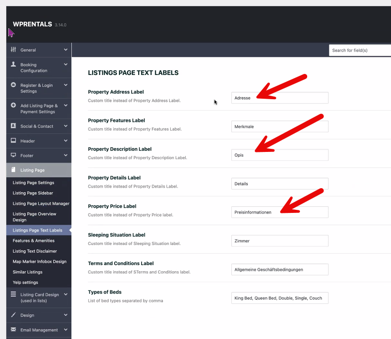
Task: Open the Header settings menu
Action: click(39, 141)
